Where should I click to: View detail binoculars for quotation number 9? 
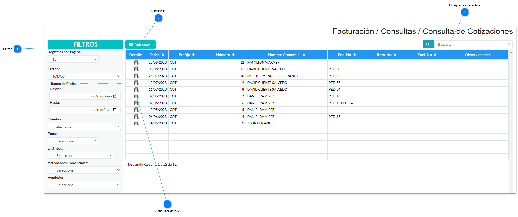(x=136, y=83)
